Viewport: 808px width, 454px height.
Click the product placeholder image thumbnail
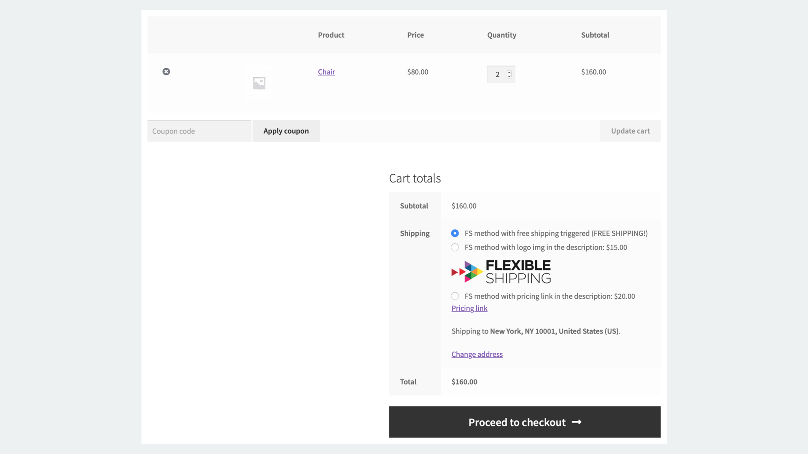[x=259, y=83]
